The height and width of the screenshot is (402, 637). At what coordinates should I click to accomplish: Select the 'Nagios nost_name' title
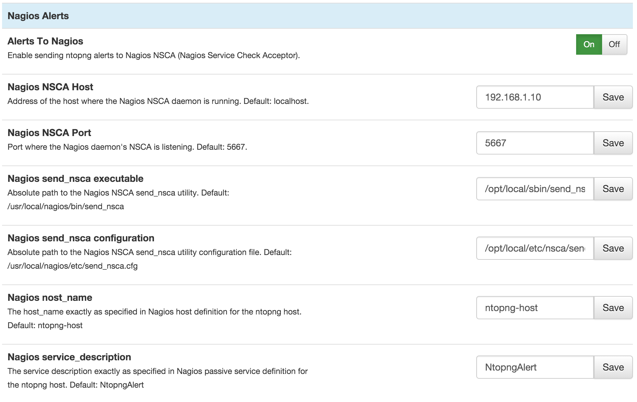pos(50,297)
